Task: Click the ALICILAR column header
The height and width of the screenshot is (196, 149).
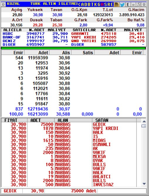Action: pyautogui.click(x=12, y=30)
